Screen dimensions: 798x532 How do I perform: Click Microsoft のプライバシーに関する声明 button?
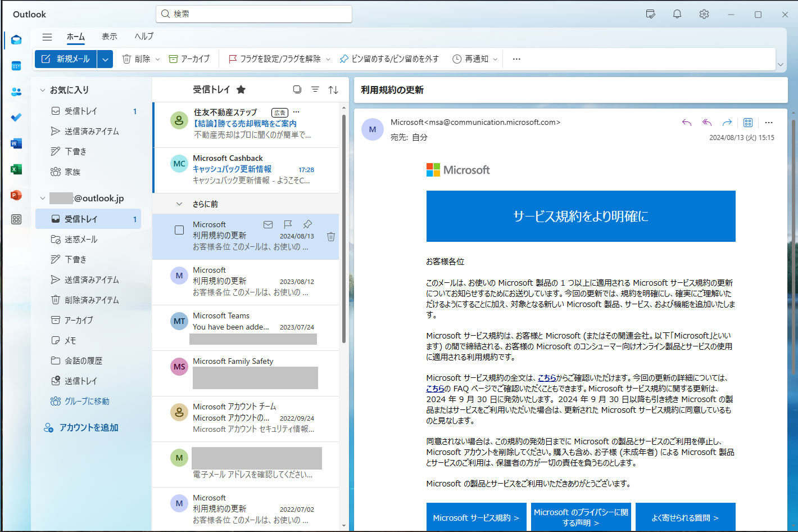coord(581,517)
